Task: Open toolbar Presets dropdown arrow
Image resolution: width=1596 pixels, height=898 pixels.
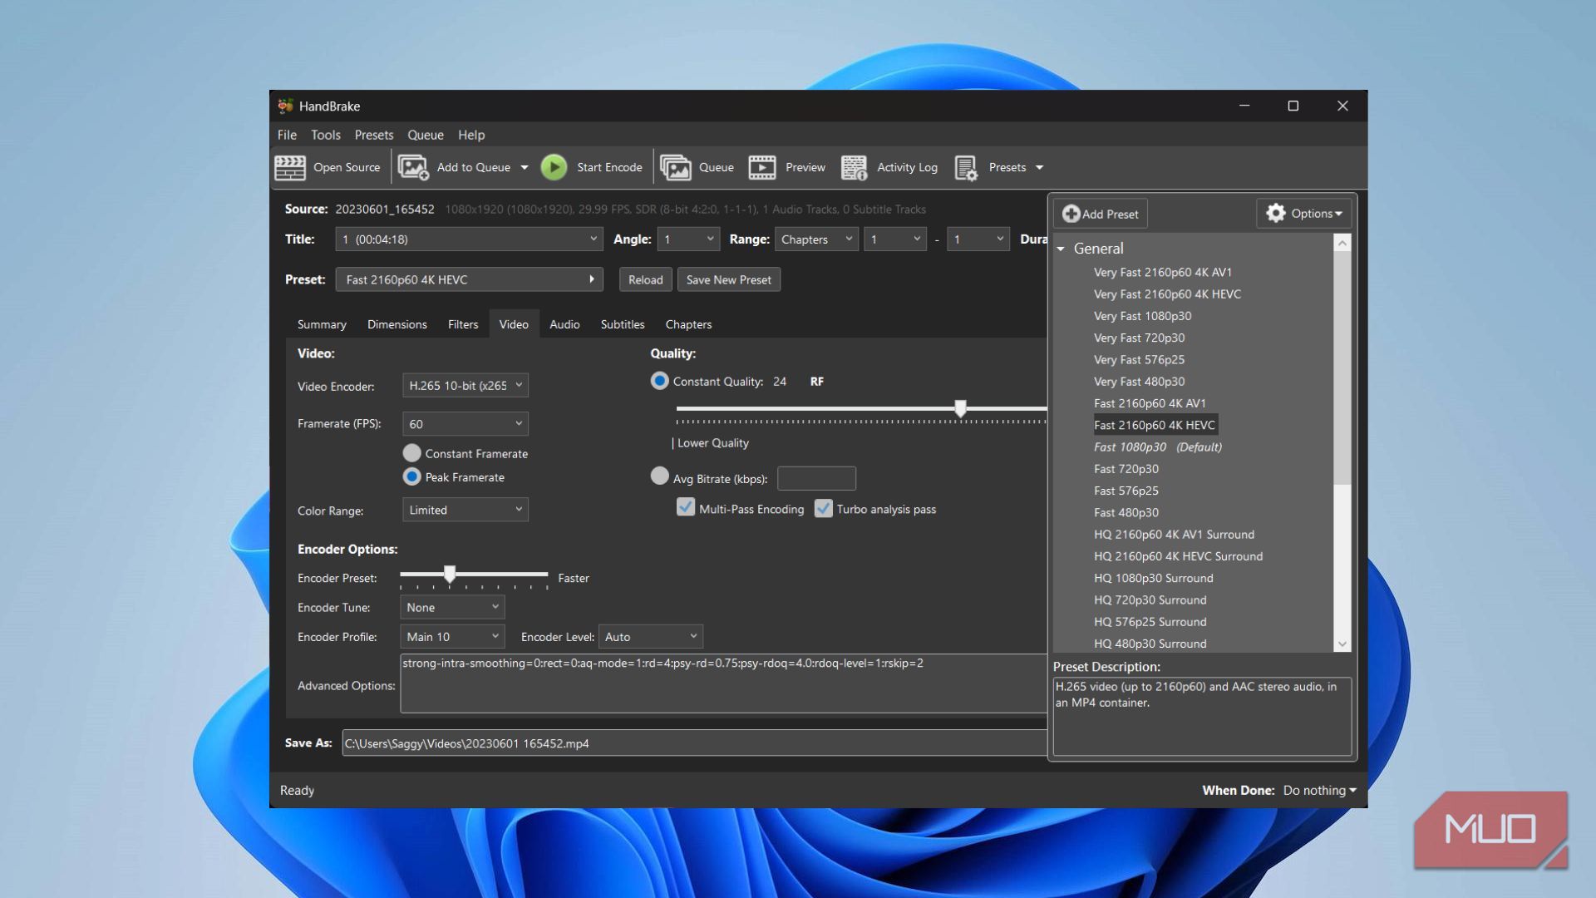Action: pos(1039,167)
